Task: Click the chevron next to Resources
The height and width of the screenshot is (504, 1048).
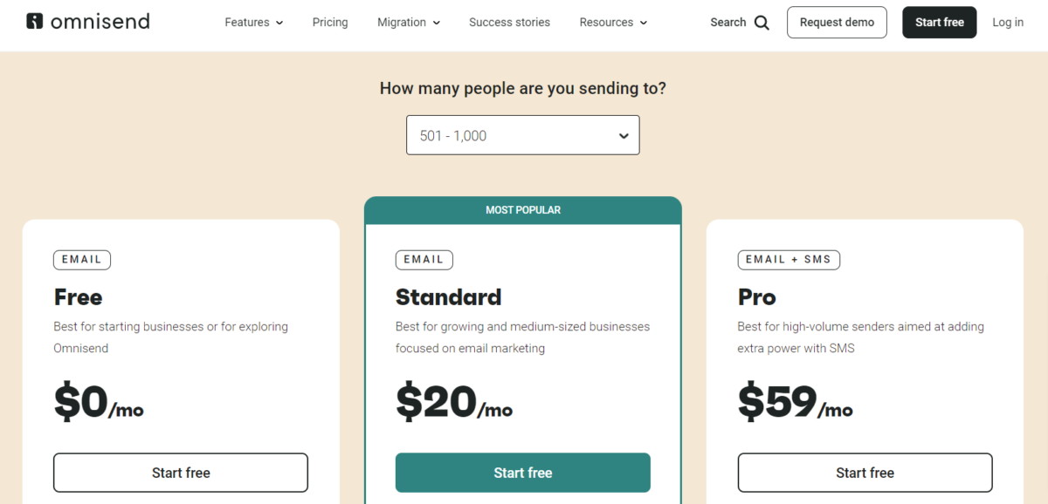Action: click(643, 23)
